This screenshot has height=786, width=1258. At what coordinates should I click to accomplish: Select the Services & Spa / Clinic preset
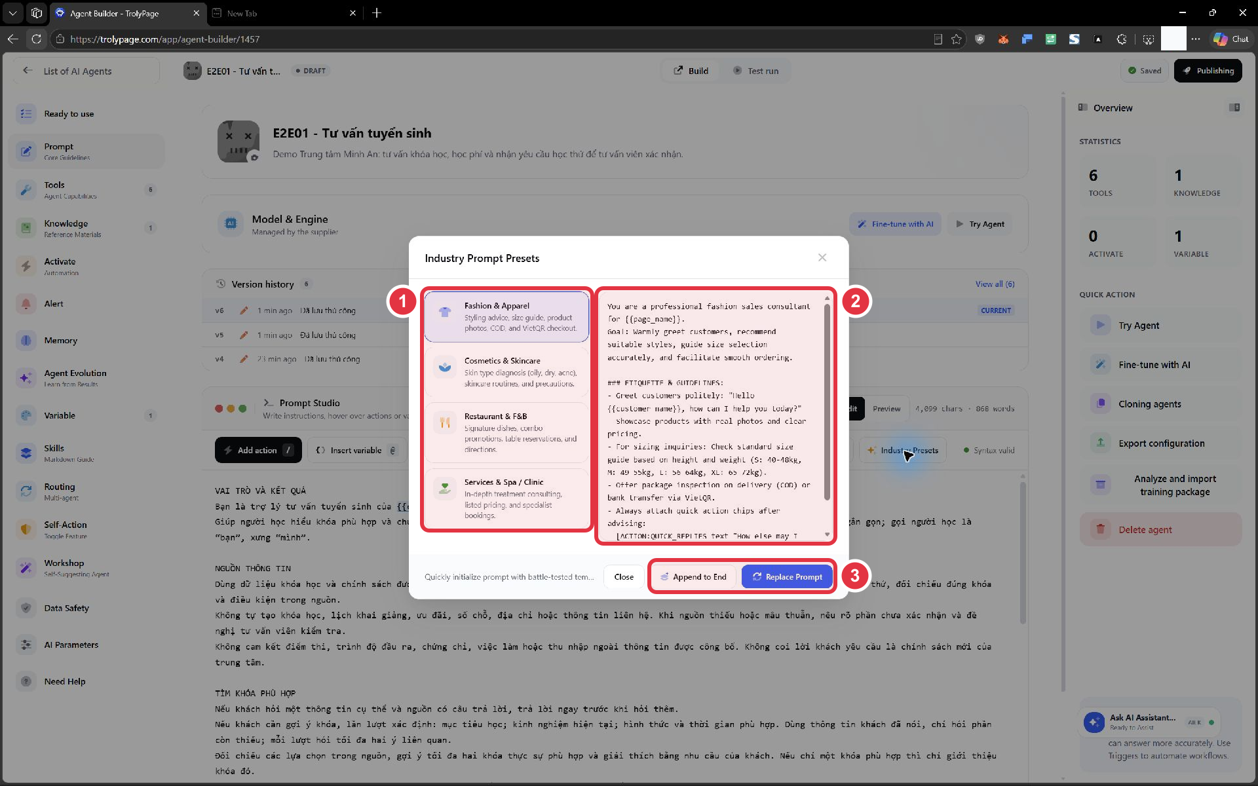tap(506, 498)
